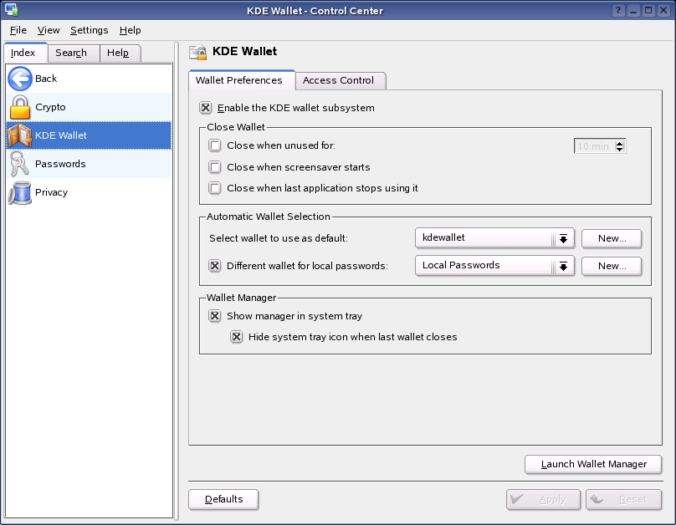Image resolution: width=676 pixels, height=525 pixels.
Task: Click the Back entry label
Action: point(46,79)
